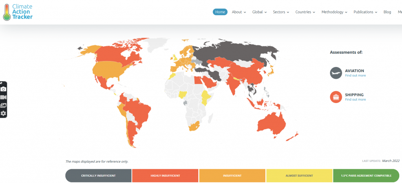Click Australia on the world map
This screenshot has width=402, height=183.
271,123
